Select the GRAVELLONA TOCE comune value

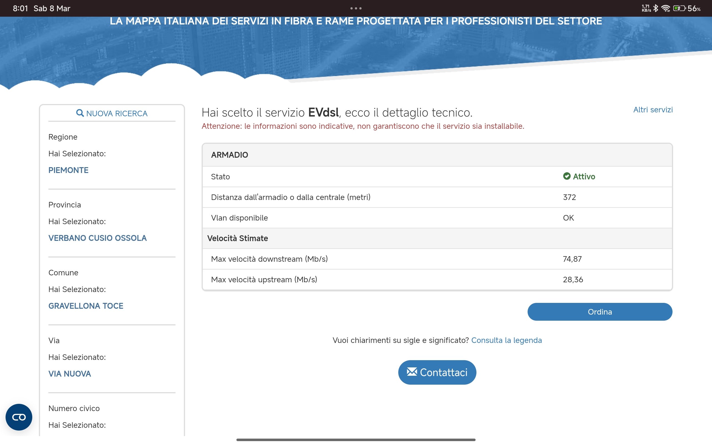click(86, 306)
